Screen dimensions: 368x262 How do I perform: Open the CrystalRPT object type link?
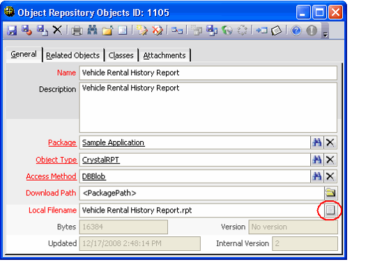tap(100, 160)
